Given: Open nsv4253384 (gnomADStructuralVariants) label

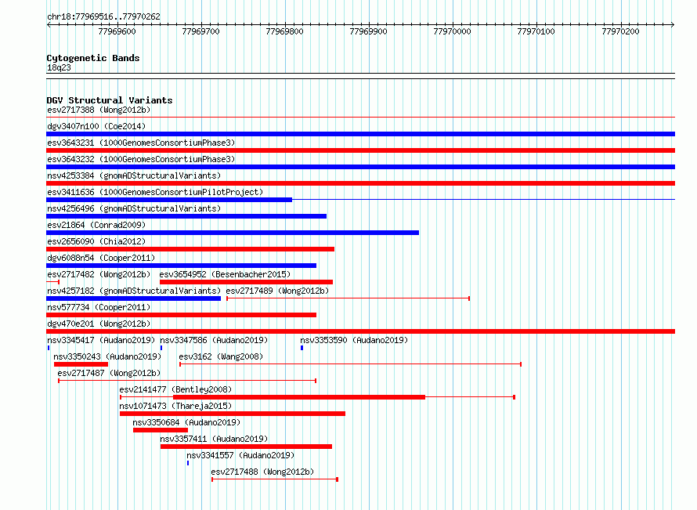Looking at the screenshot, I should click(x=134, y=175).
